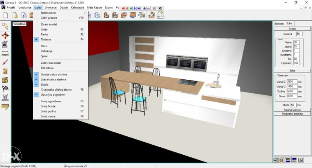Viewport: 312px width, 168px height.
Task: Open the Projekt menu
Action: tap(11, 7)
